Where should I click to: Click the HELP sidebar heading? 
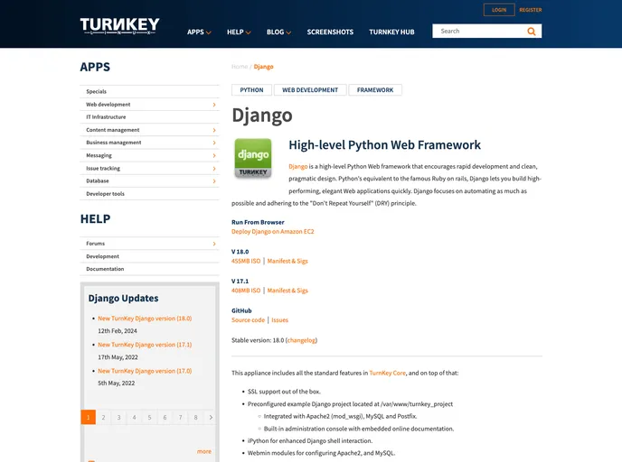(x=95, y=219)
